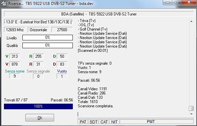The width and height of the screenshot is (197, 126).
Task: Click the Qualità signal quality bar
Action: pos(47,45)
